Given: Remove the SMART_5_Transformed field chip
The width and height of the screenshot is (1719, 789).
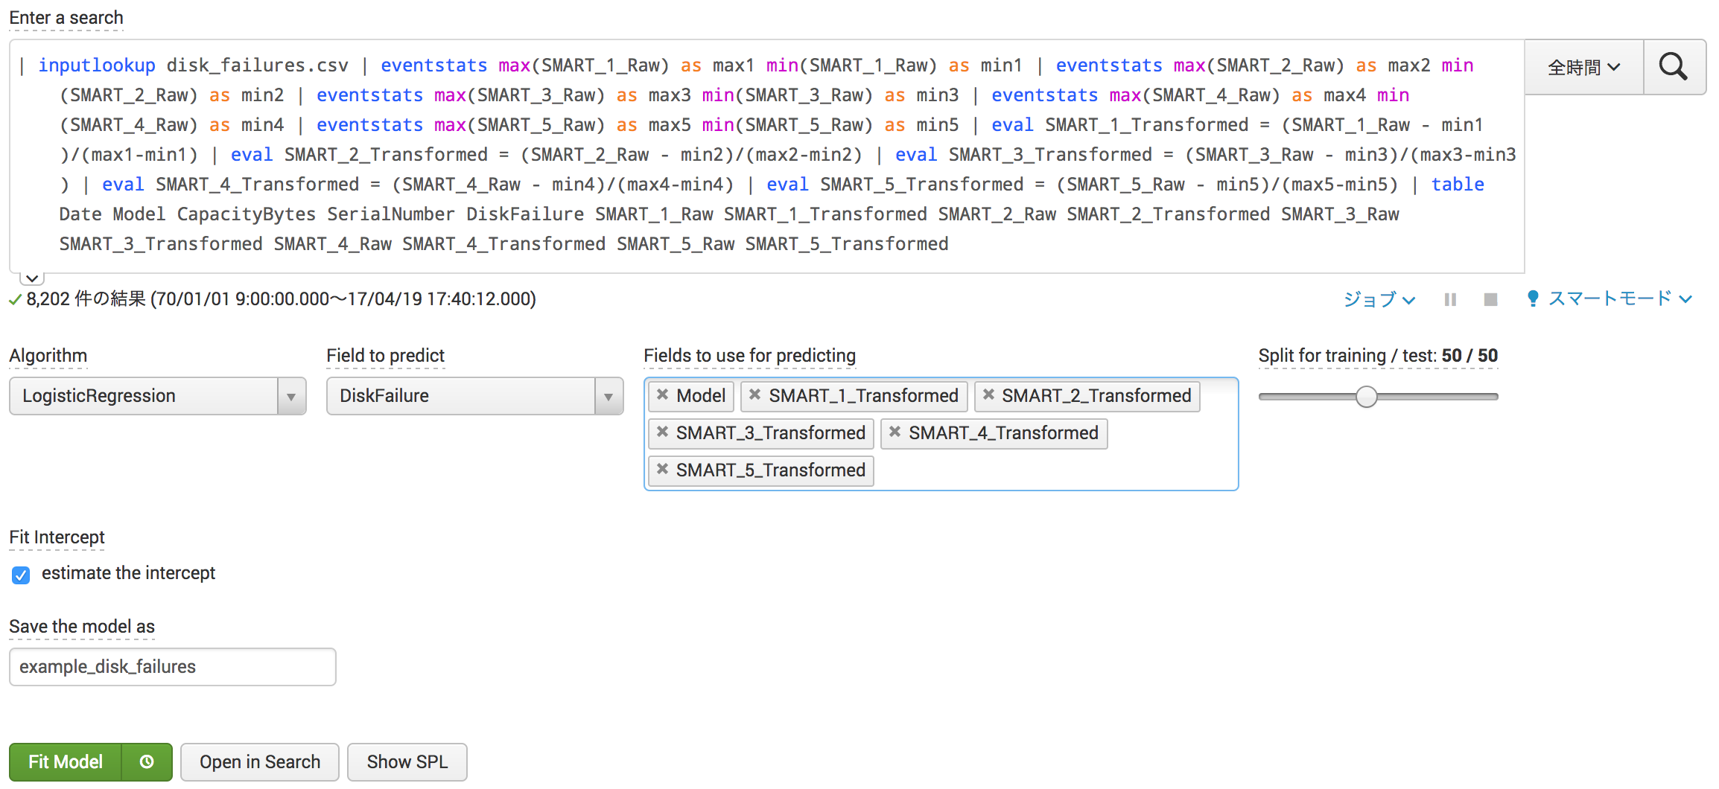Looking at the screenshot, I should 664,470.
